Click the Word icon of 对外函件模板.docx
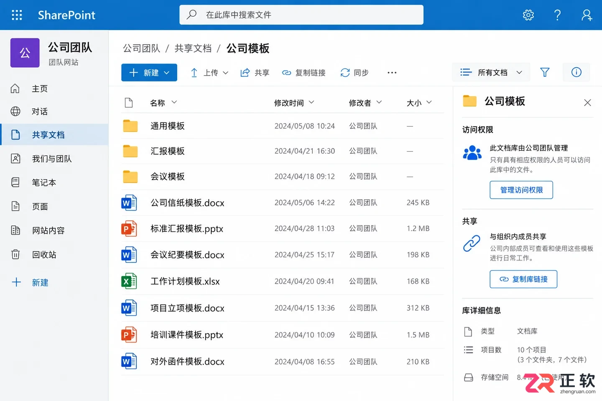This screenshot has width=602, height=401. (129, 361)
